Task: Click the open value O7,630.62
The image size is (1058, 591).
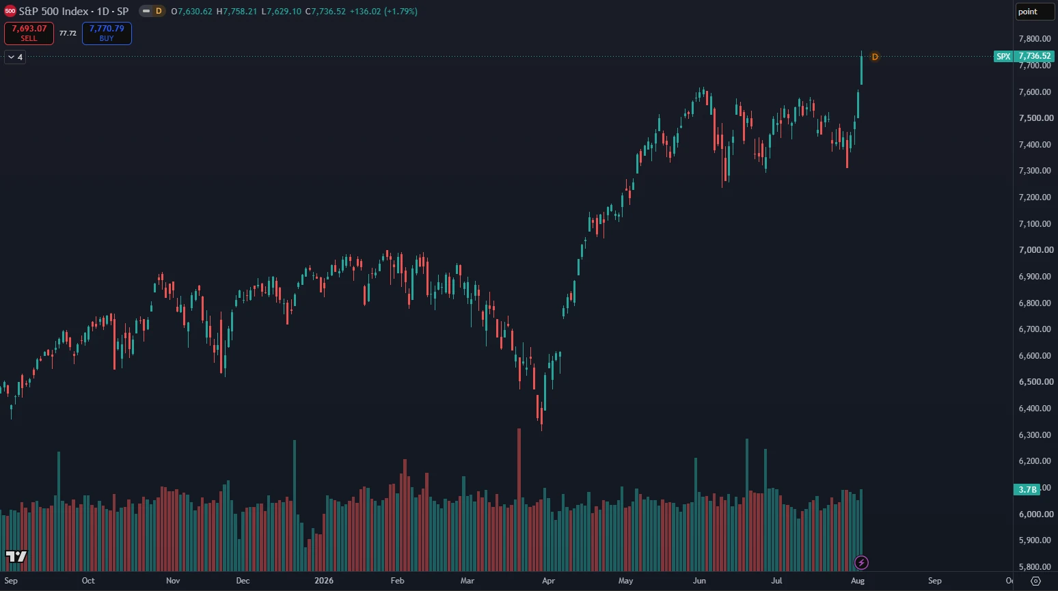Action: click(x=191, y=12)
